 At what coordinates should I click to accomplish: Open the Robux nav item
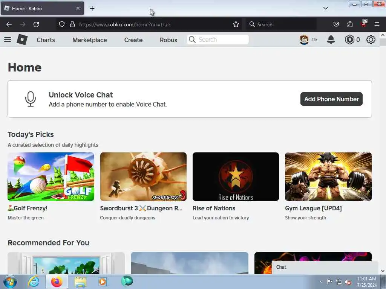tap(168, 40)
